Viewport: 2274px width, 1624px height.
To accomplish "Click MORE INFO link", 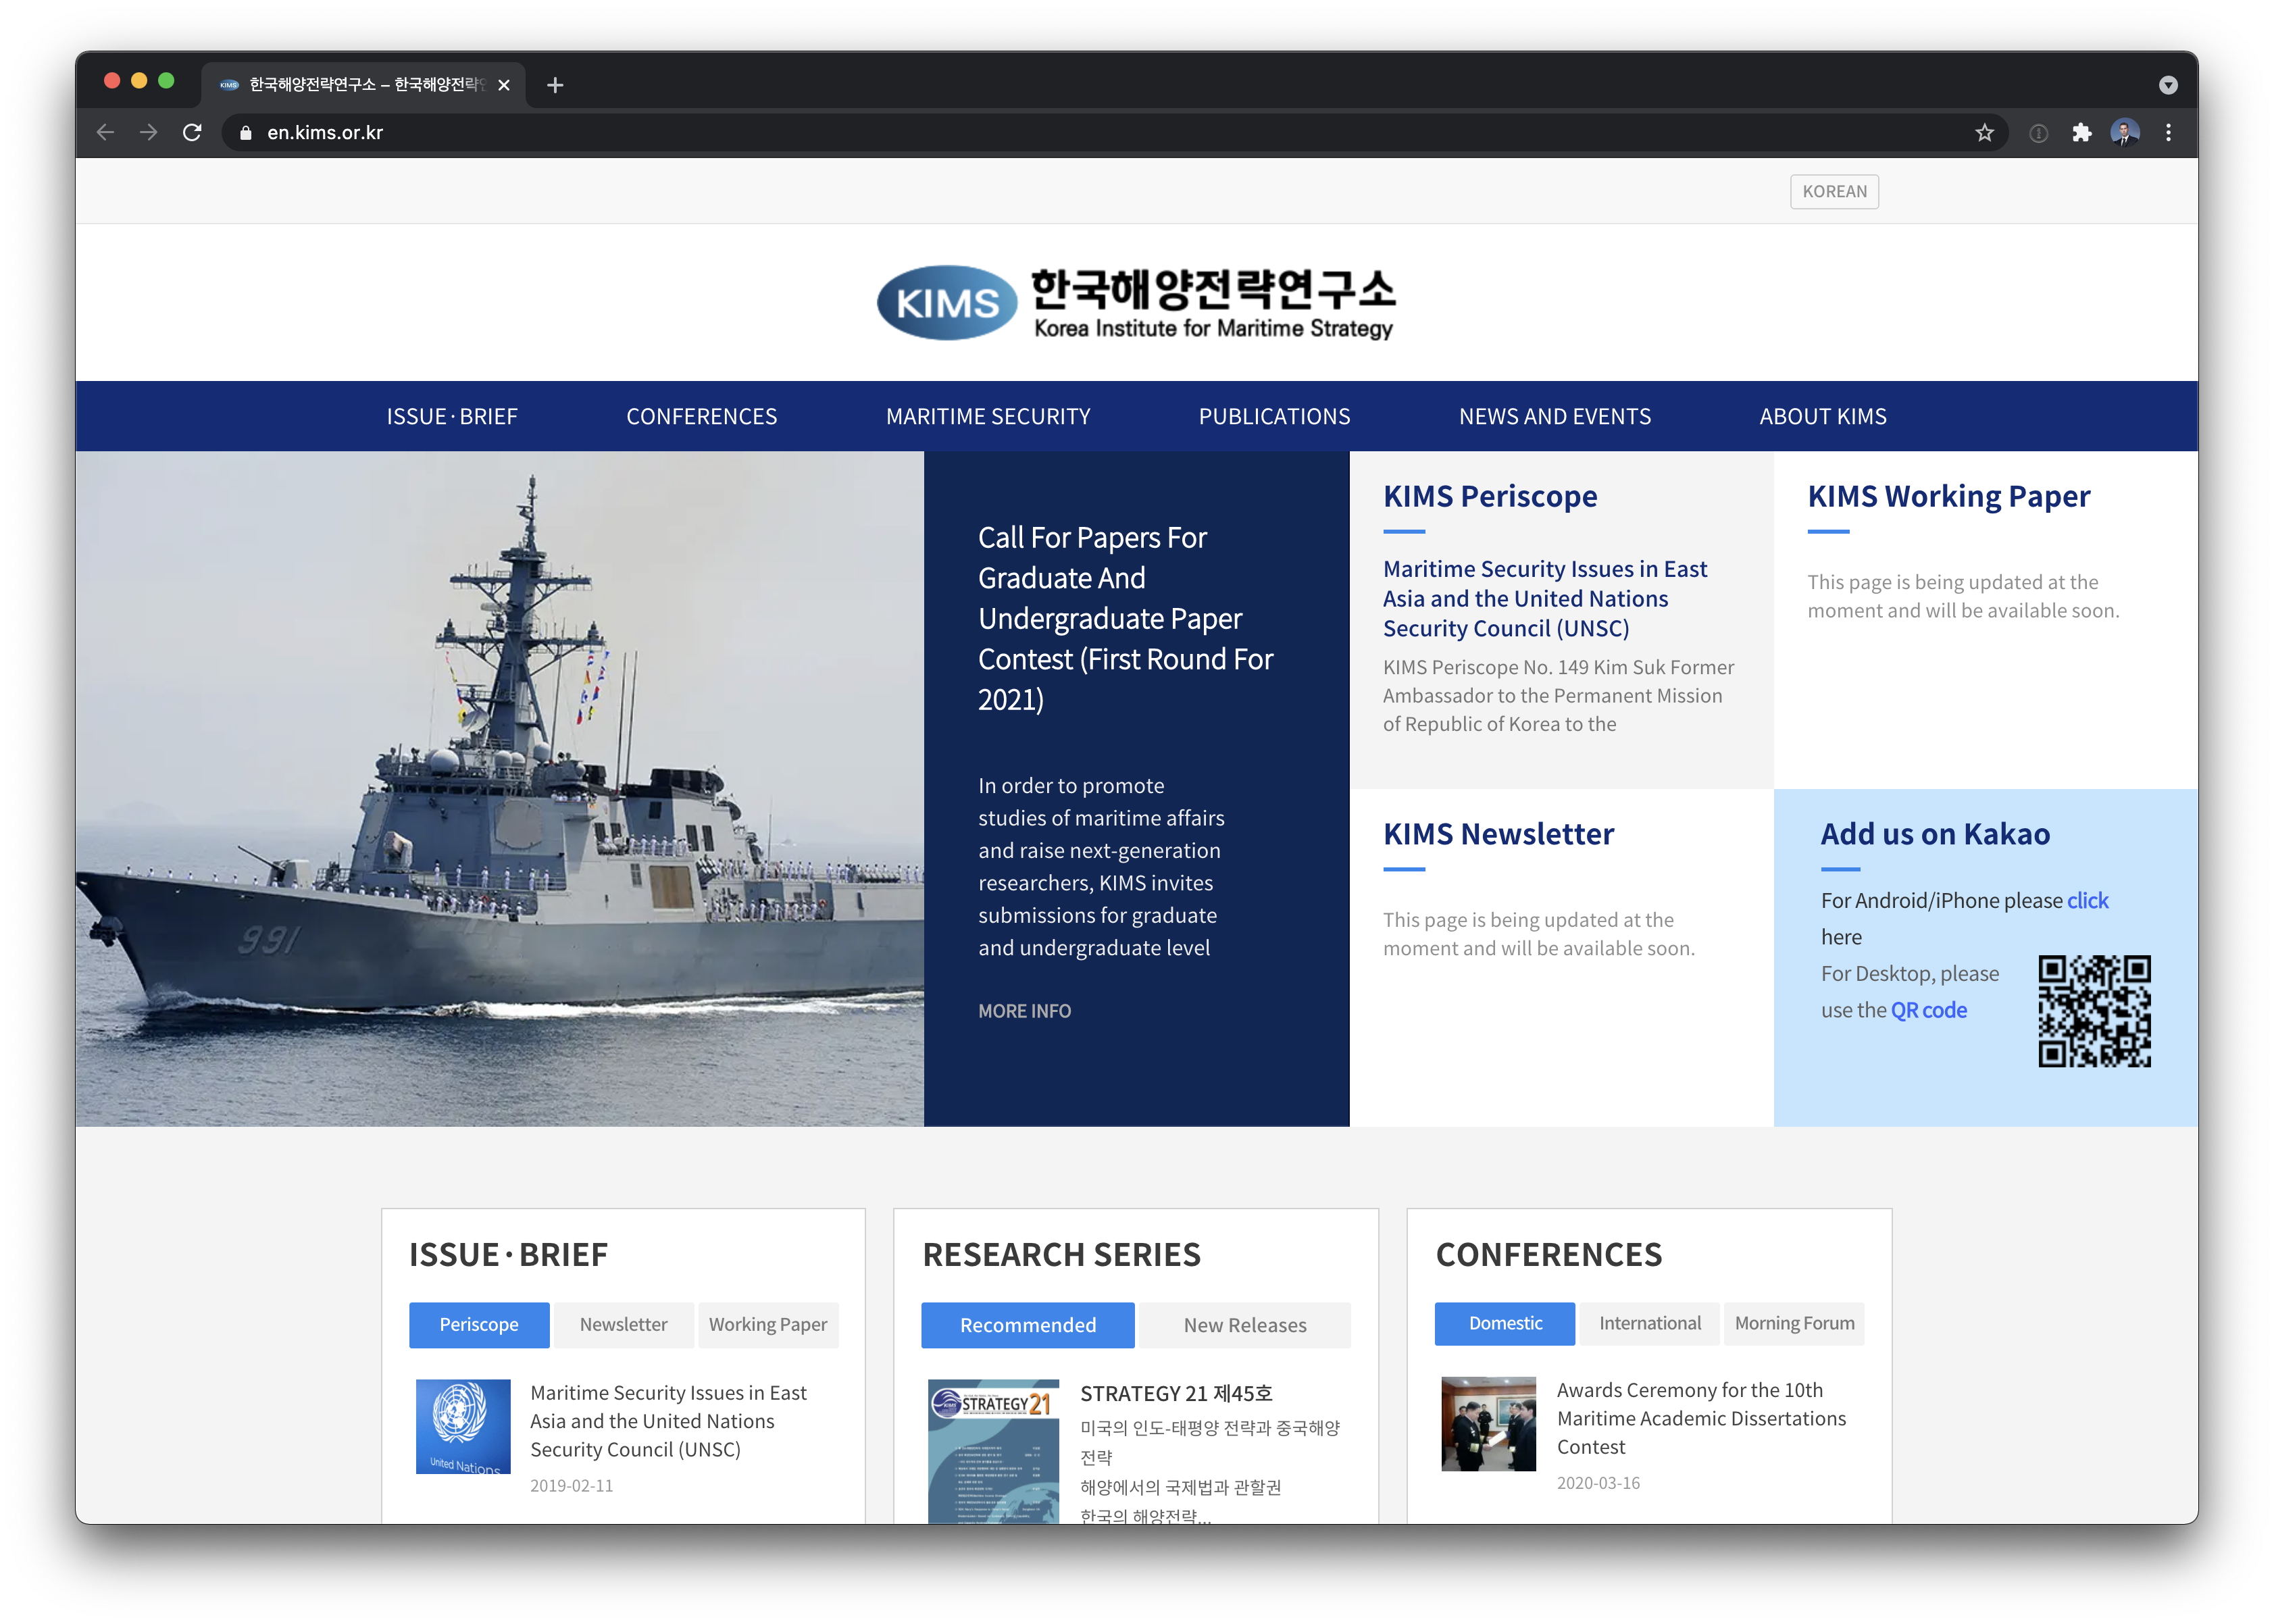I will coord(1024,1012).
